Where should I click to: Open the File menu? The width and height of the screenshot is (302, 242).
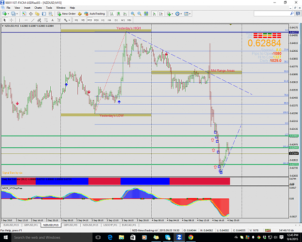tap(8, 8)
